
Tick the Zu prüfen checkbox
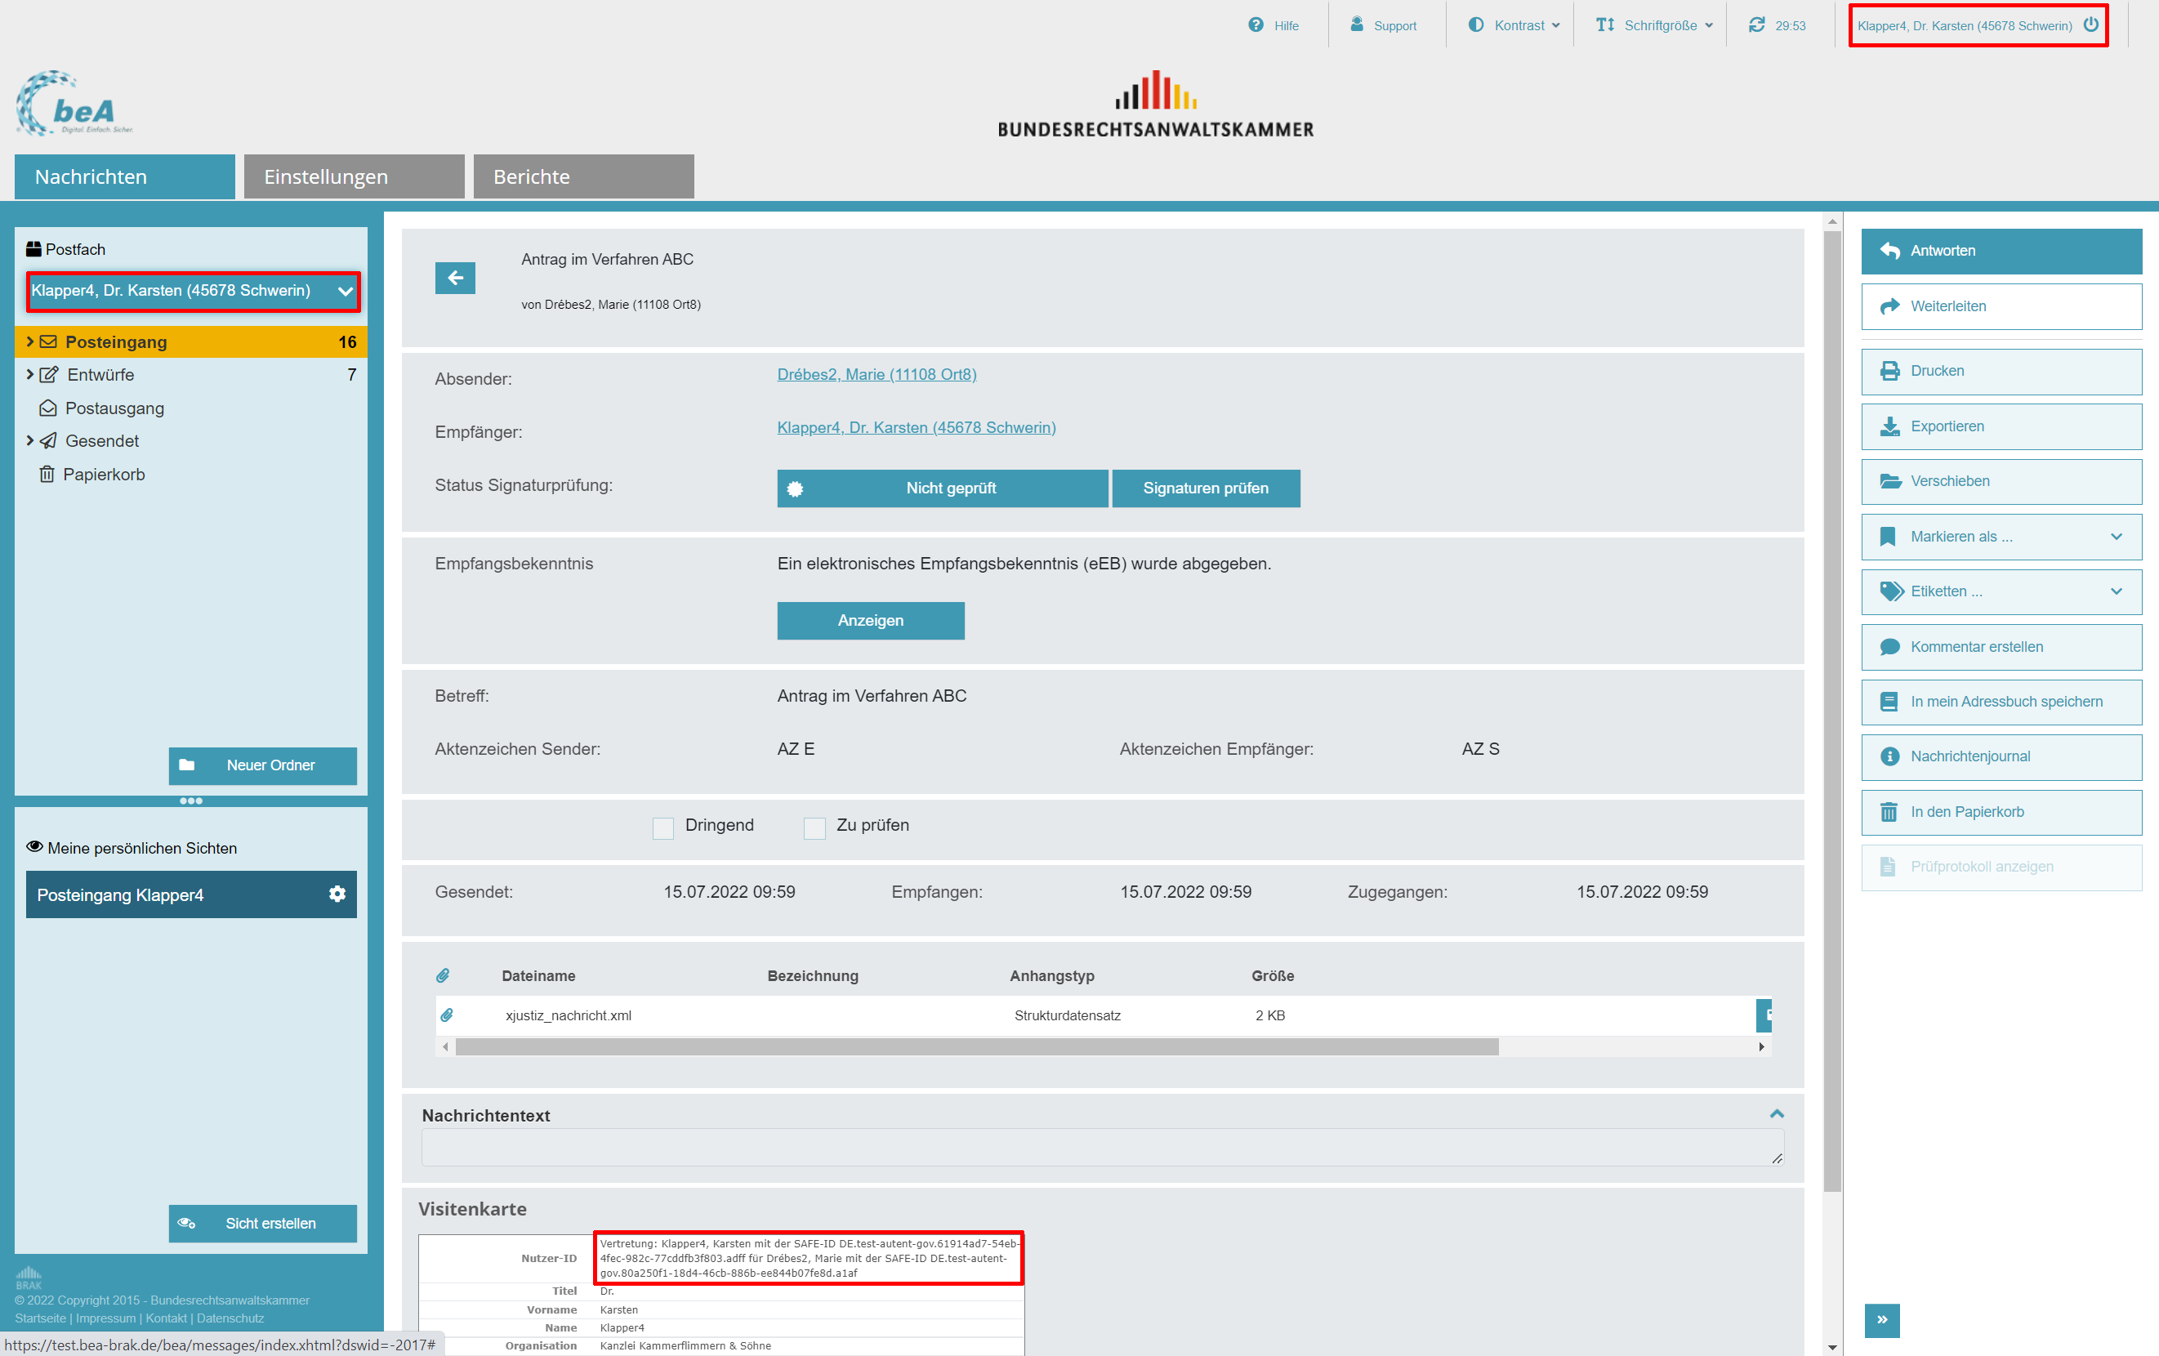click(814, 827)
